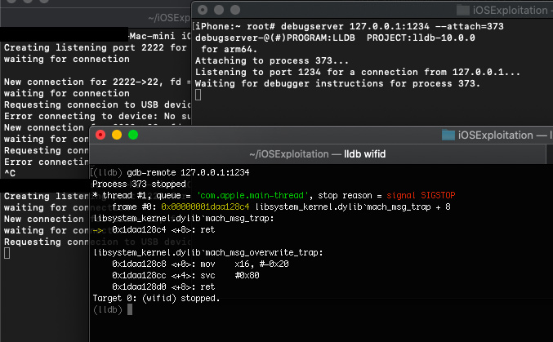The width and height of the screenshot is (553, 342).
Task: Click the cursor in the bottom-left terminal
Action: (x=7, y=254)
